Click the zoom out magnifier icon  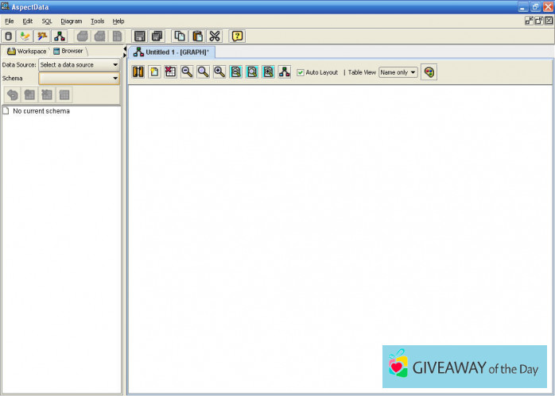tap(187, 72)
